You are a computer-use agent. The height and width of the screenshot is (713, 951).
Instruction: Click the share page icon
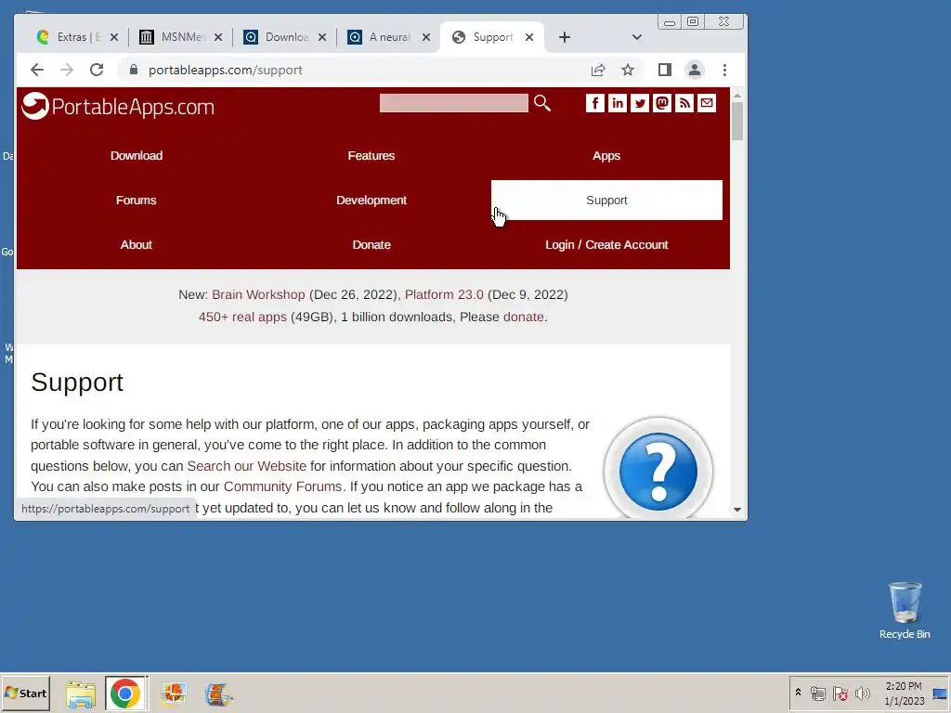coord(598,70)
